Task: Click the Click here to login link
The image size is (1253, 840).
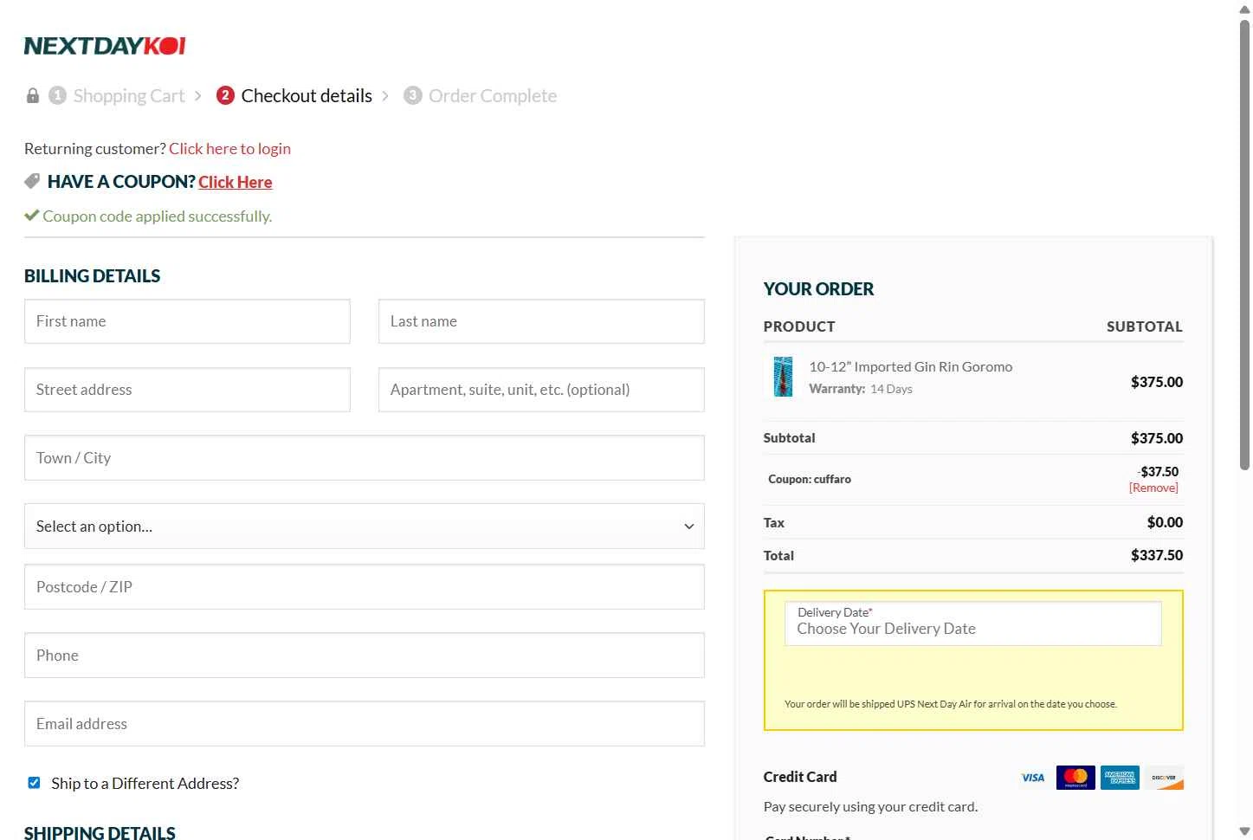Action: coord(229,148)
